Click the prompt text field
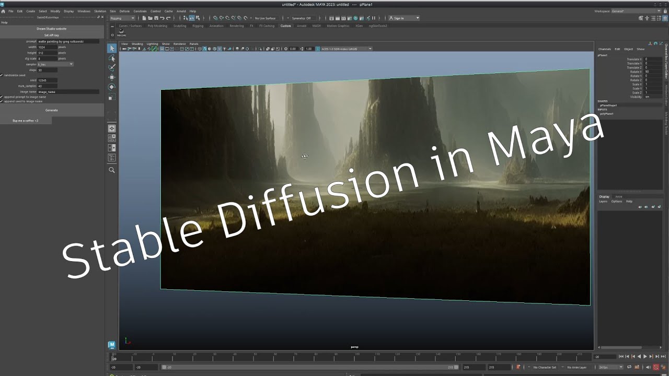This screenshot has height=376, width=669. click(x=68, y=41)
